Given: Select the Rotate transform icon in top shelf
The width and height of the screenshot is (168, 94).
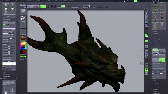Looking at the screenshot, I should [x=55, y=7].
